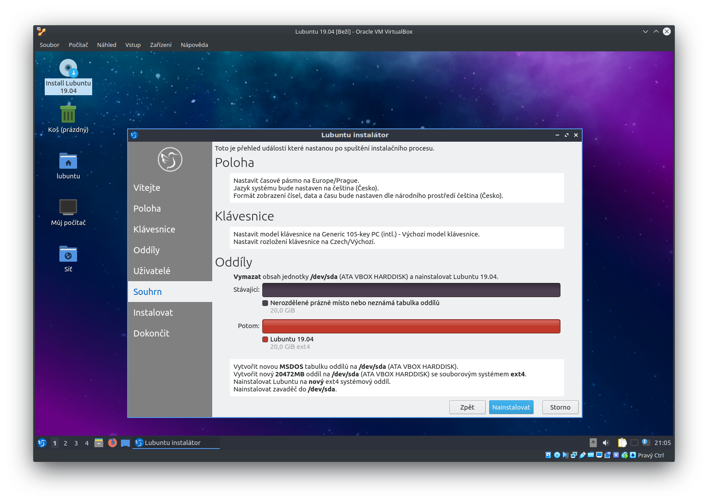This screenshot has height=503, width=708.
Task: Click the Lubuntu bird logo in sidebar
Action: pyautogui.click(x=170, y=159)
